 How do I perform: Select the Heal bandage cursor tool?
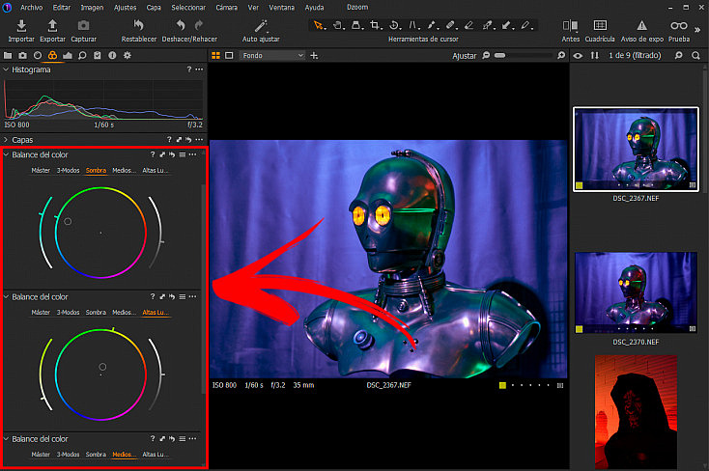pyautogui.click(x=450, y=25)
